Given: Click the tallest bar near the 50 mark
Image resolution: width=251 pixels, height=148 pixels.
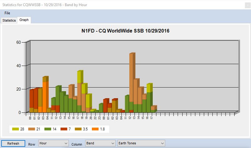Looking at the screenshot, I should click(x=132, y=77).
